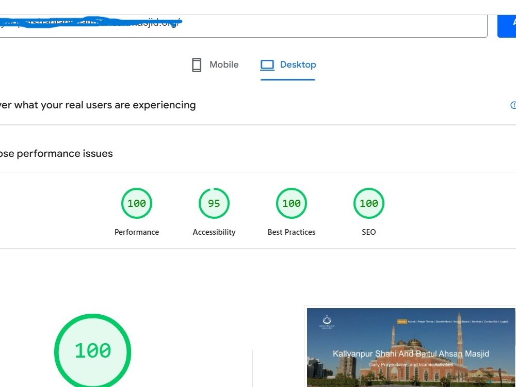Click the SEO label under the gauge
516x387 pixels.
[368, 232]
